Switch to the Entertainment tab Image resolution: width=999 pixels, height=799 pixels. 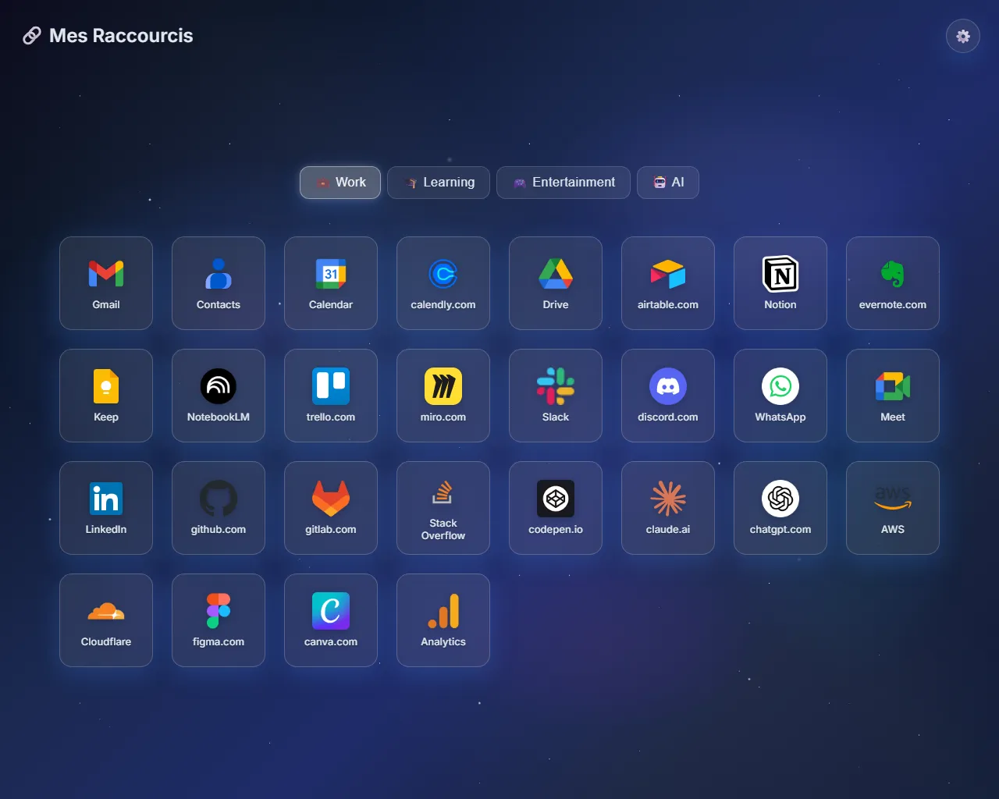click(563, 183)
